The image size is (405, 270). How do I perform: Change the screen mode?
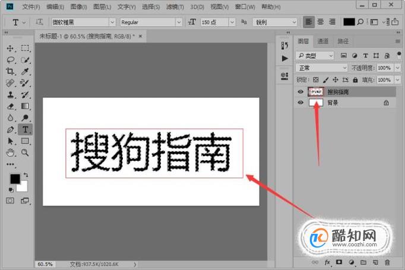click(x=25, y=201)
